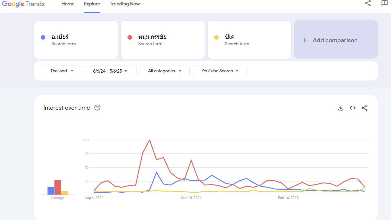
Task: Click the yellow dot beside ซีเค
Action: 216,37
